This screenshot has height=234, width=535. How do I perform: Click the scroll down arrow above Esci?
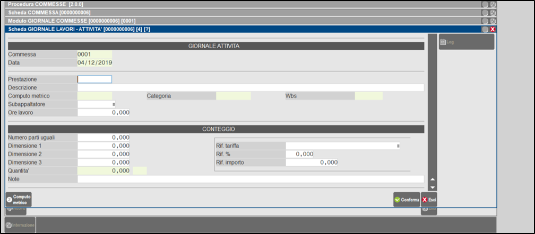(433, 187)
